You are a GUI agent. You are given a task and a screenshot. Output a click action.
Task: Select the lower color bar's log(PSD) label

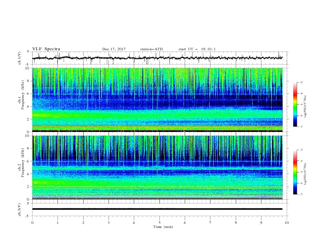tap(305, 174)
